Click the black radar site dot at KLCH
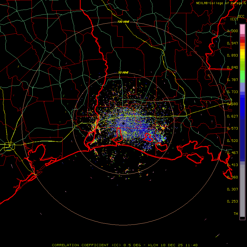Image resolution: width=247 pixels, height=247 pixels. pos(123,123)
